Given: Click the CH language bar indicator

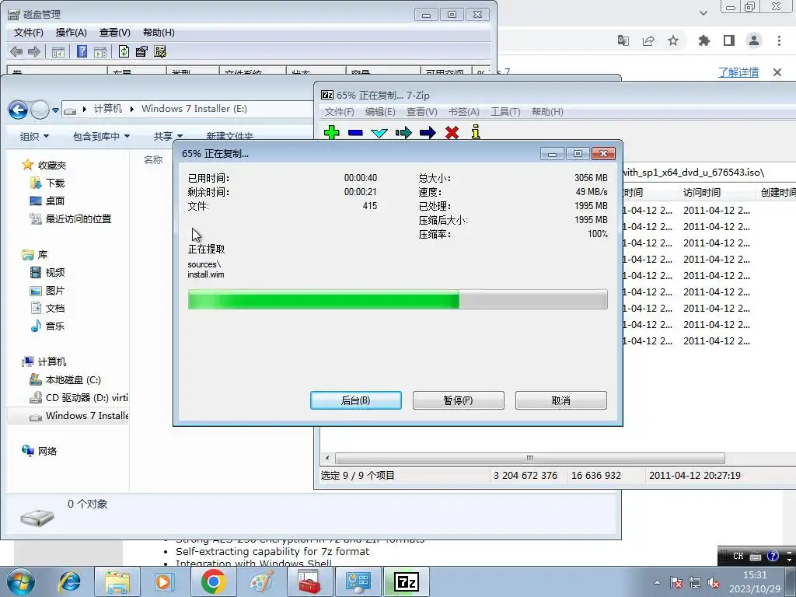Looking at the screenshot, I should 738,556.
